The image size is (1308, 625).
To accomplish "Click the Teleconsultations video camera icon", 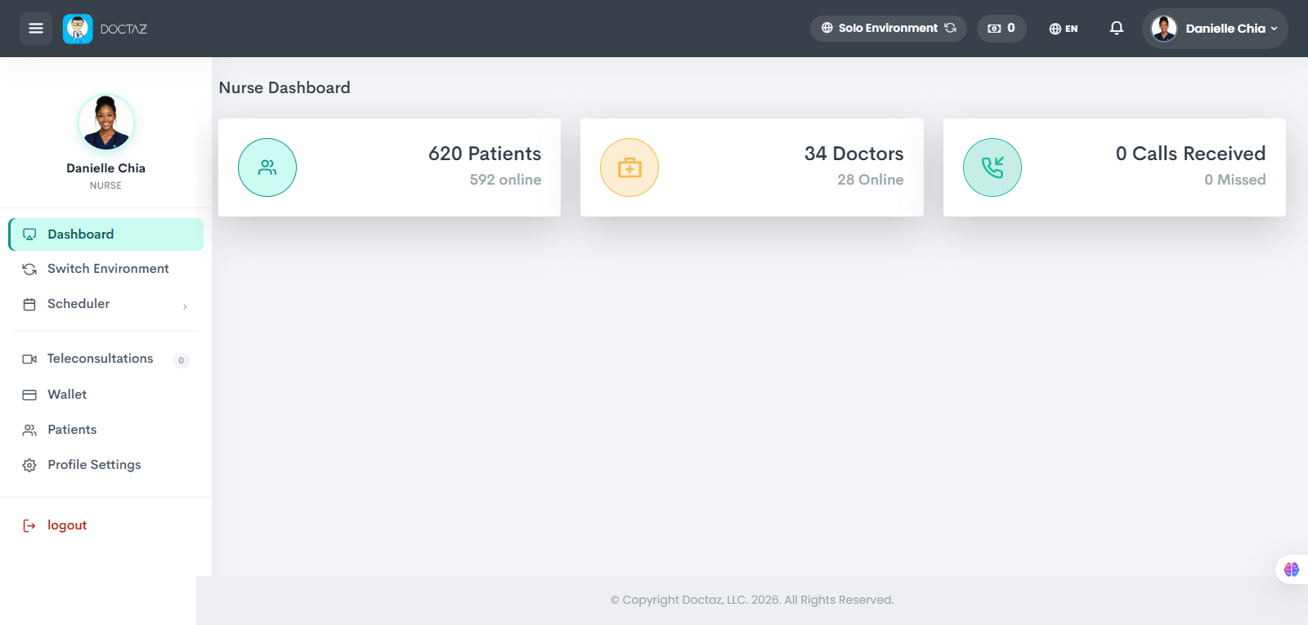I will [x=29, y=359].
